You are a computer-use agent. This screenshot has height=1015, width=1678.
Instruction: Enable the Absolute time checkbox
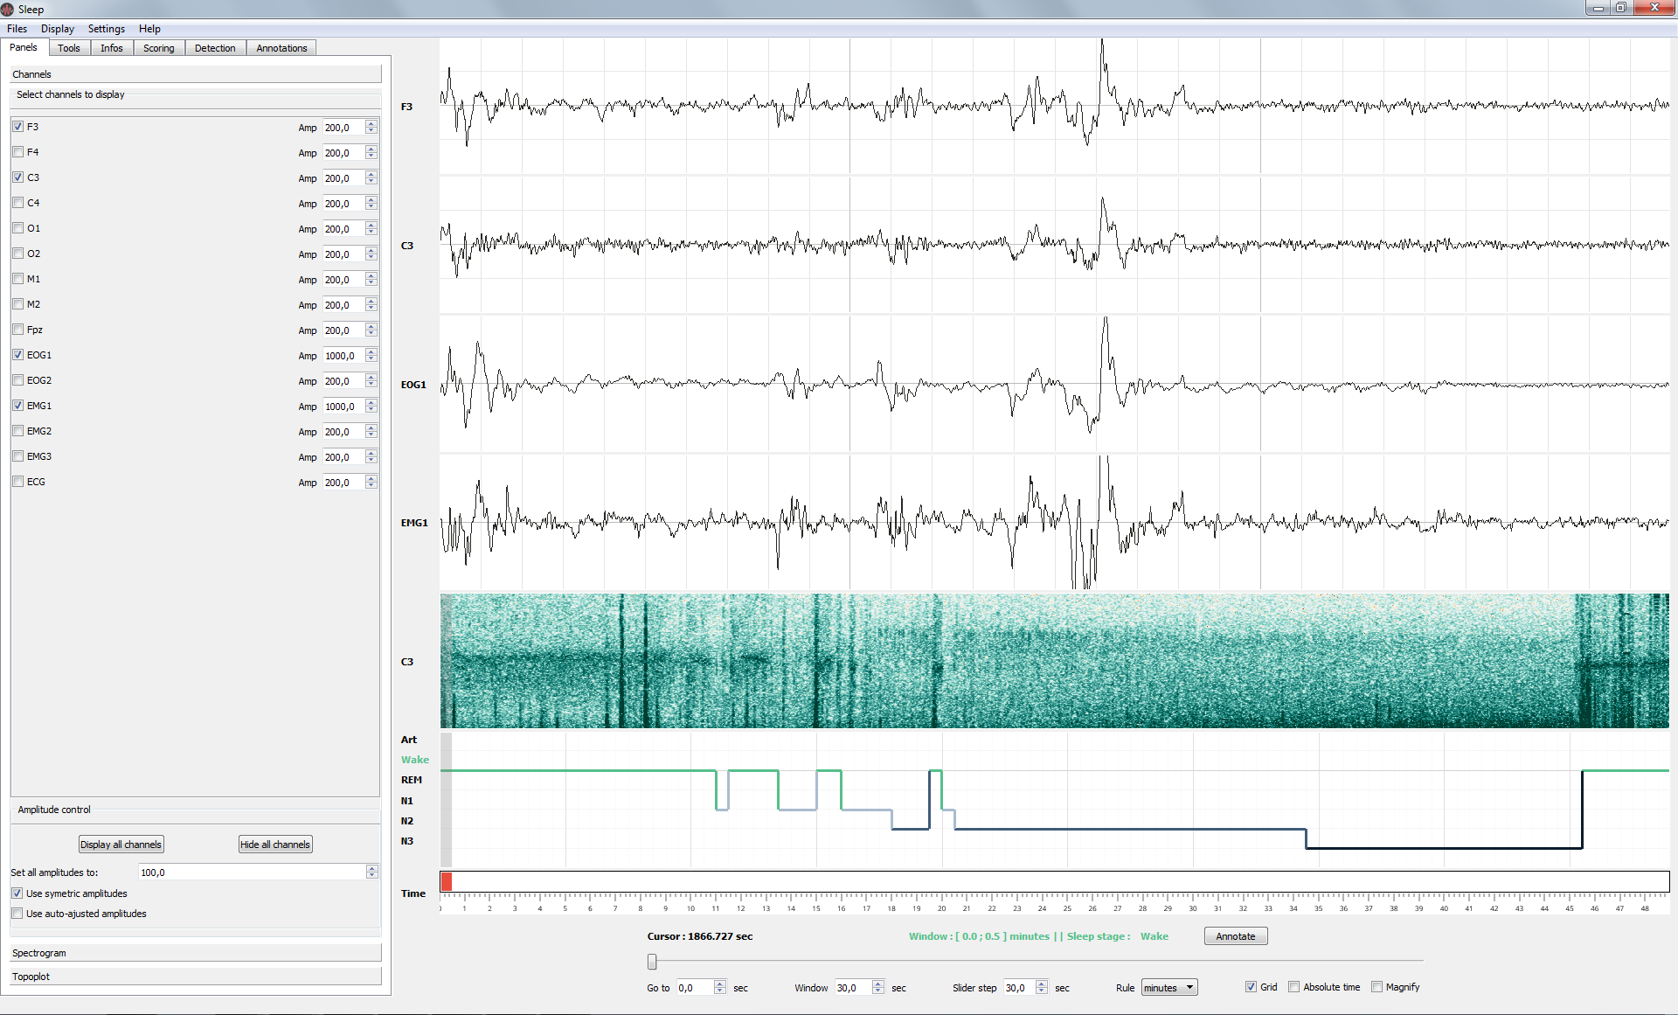[1294, 987]
